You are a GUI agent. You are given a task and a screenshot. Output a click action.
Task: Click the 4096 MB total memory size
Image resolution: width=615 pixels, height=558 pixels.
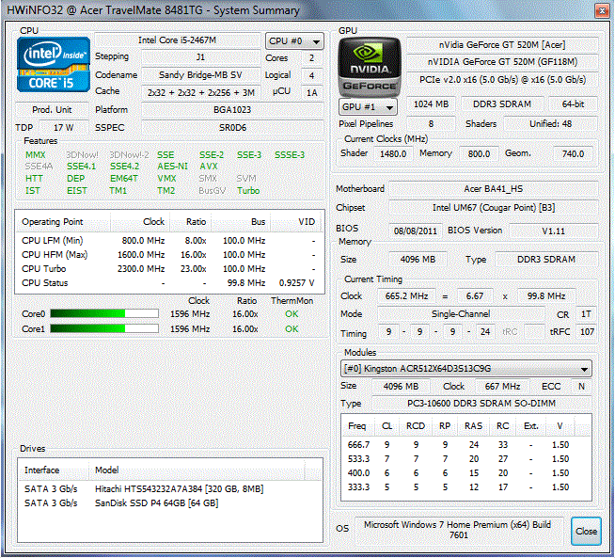pyautogui.click(x=418, y=260)
